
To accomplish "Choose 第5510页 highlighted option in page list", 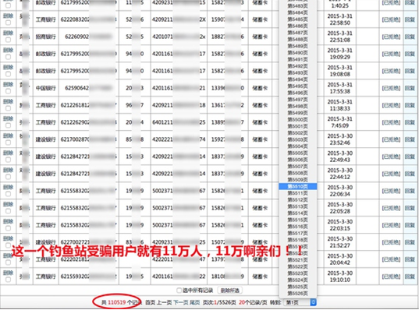I will [x=298, y=186].
